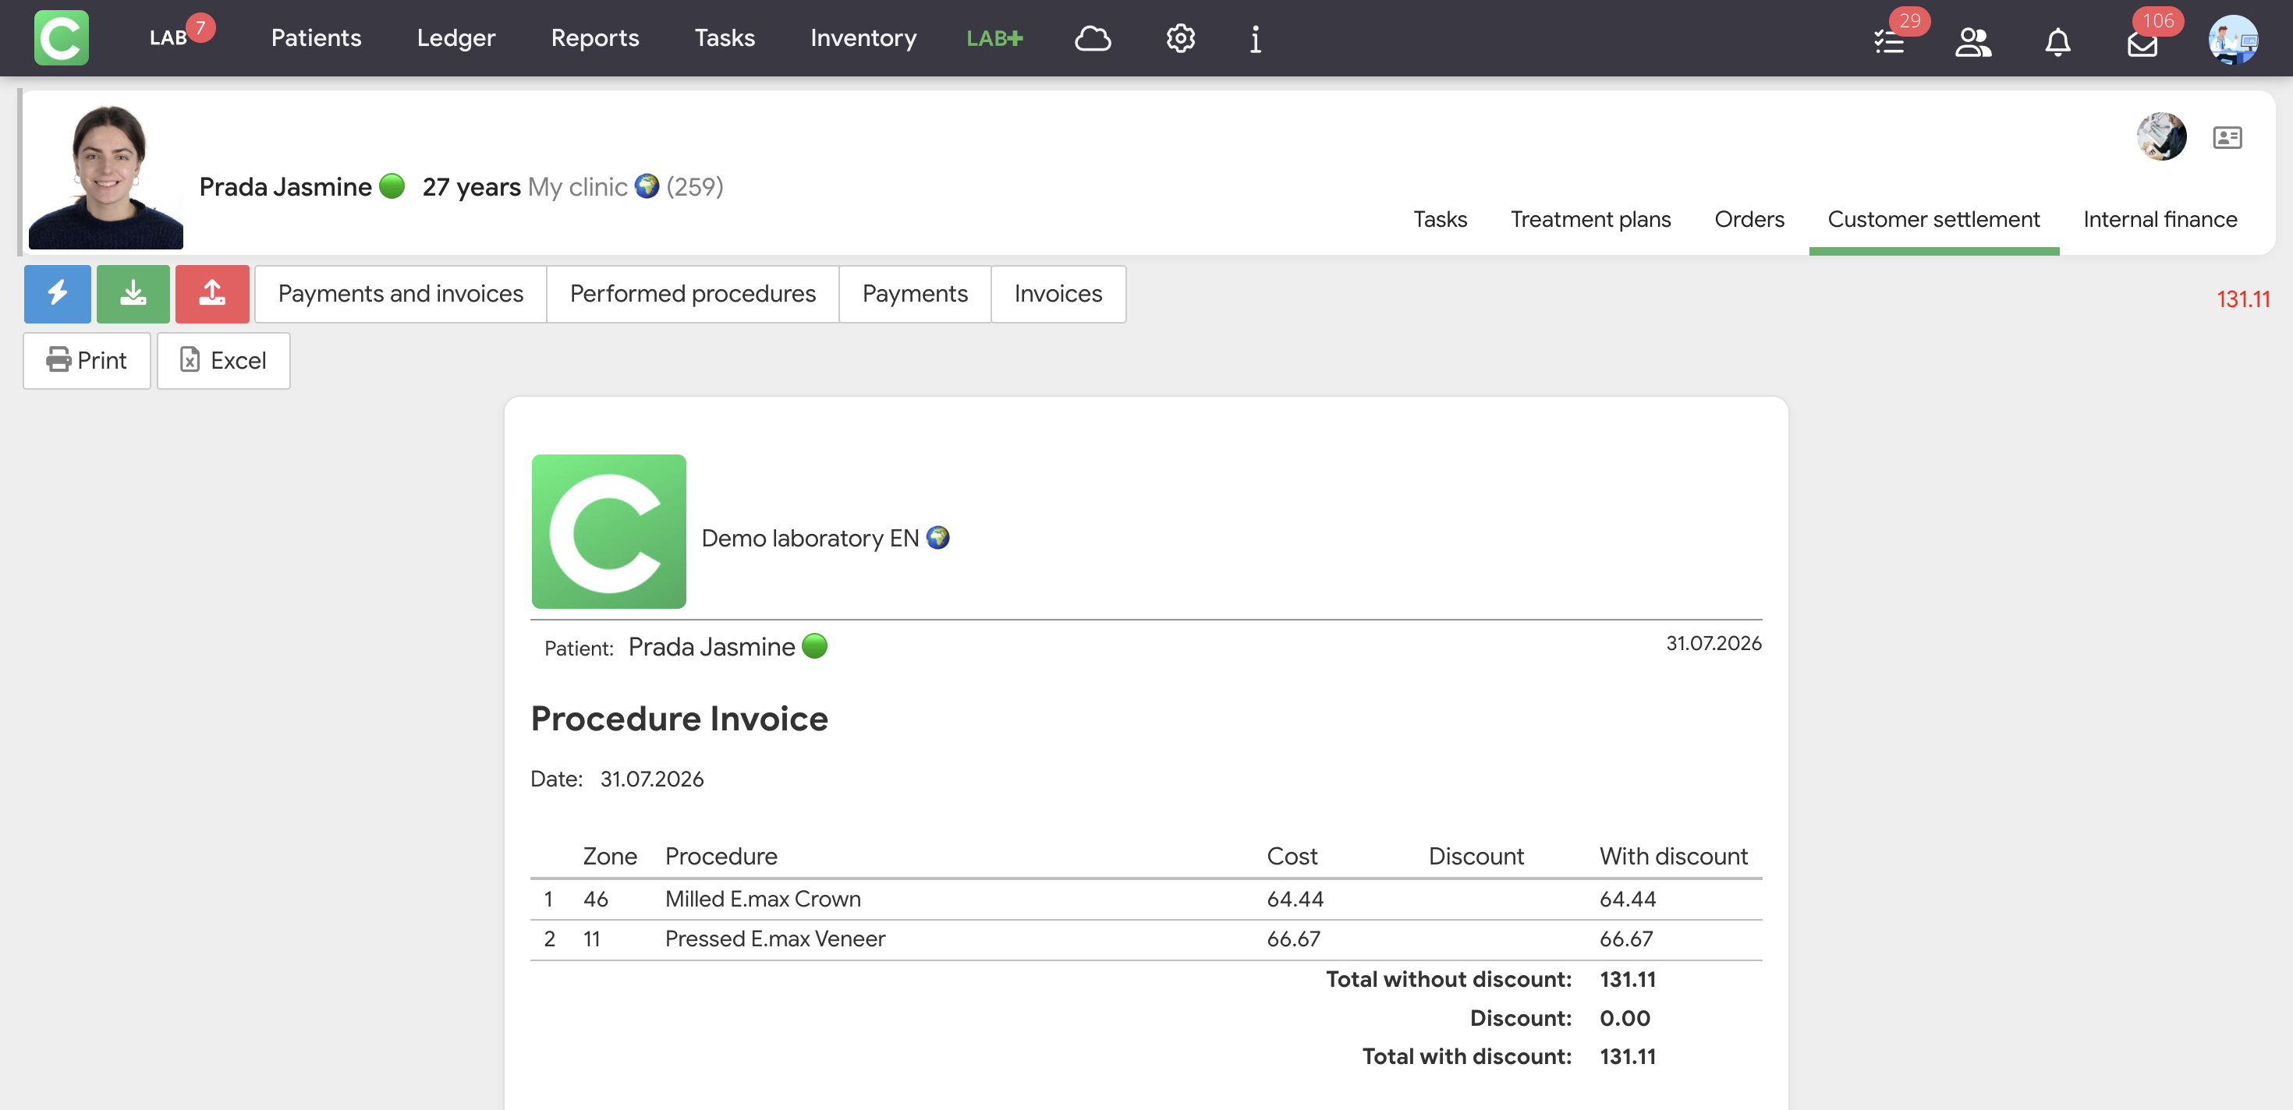Open the Patients menu

[x=316, y=37]
